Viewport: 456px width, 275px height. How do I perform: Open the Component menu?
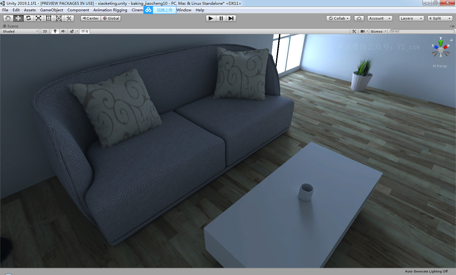(78, 10)
